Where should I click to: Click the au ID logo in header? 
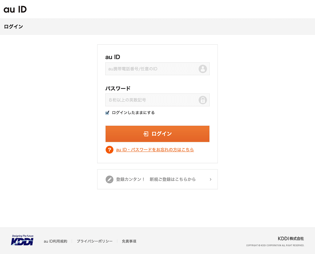click(x=15, y=9)
